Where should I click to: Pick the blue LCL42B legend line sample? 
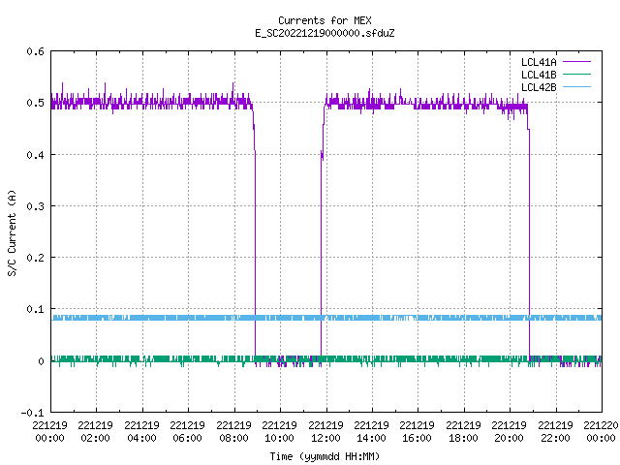click(x=576, y=86)
